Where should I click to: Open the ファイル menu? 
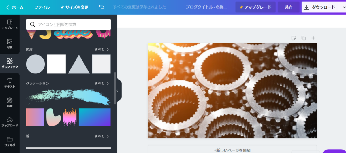(42, 7)
